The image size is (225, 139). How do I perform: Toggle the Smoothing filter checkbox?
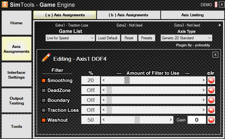[44, 81]
